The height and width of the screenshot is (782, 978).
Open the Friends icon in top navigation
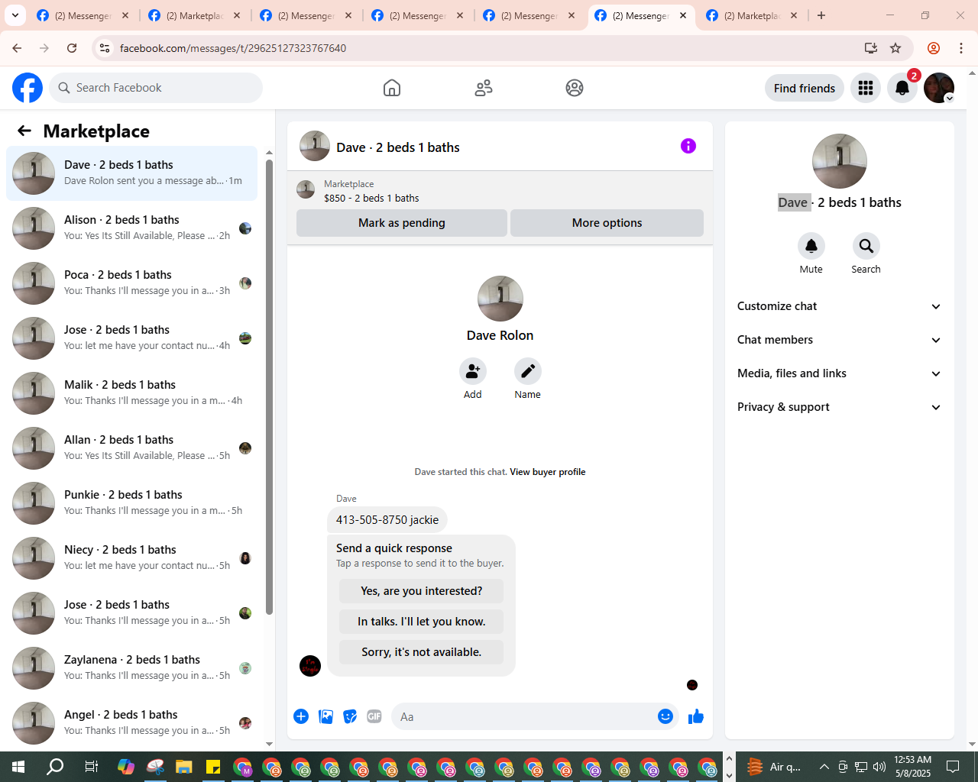[484, 88]
